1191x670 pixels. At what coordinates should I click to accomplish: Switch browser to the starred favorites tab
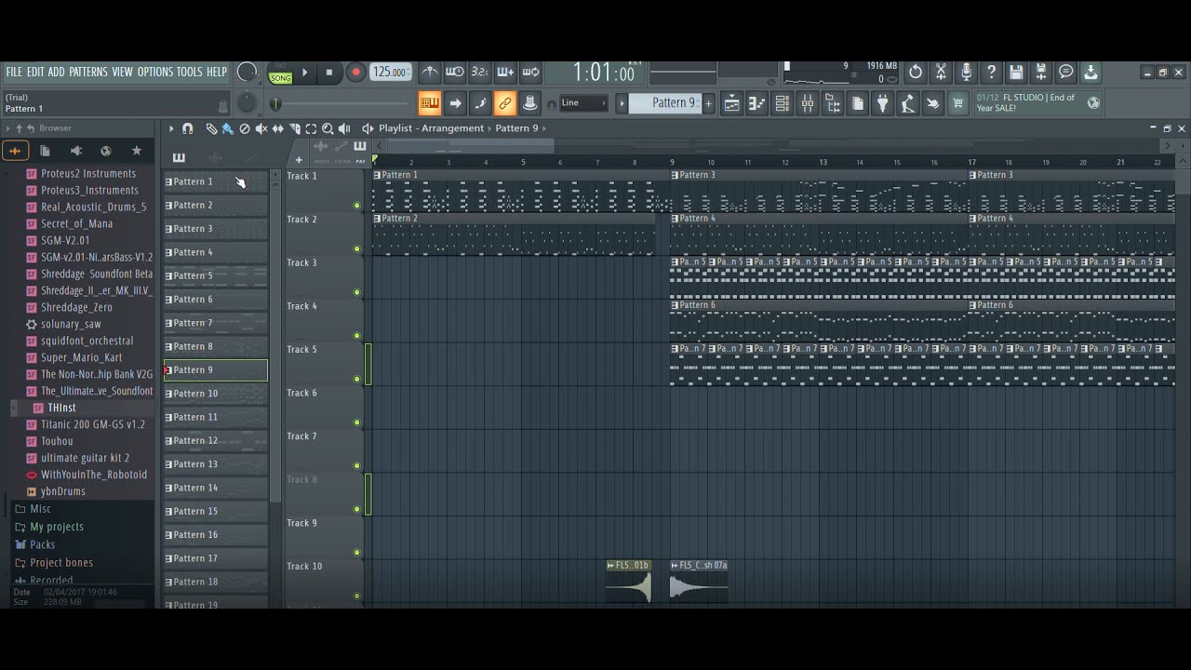137,150
